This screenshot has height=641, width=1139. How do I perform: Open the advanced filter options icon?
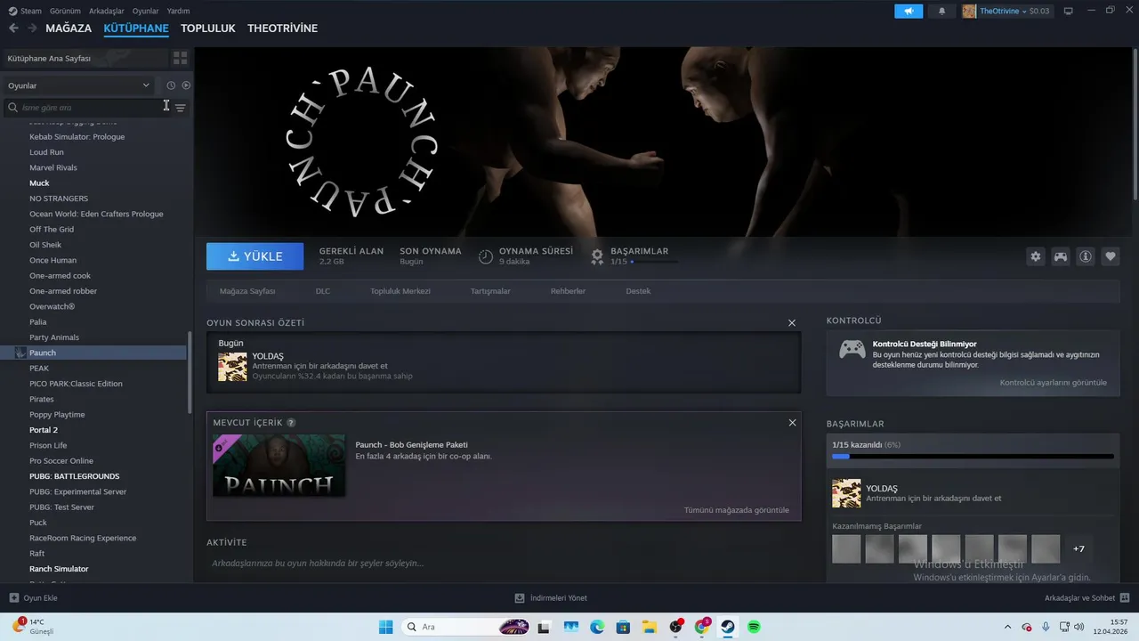click(181, 108)
